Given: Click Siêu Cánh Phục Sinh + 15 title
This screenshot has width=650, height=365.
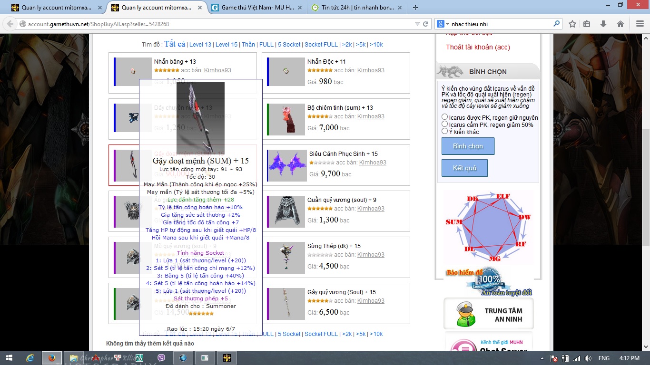Looking at the screenshot, I should [344, 154].
